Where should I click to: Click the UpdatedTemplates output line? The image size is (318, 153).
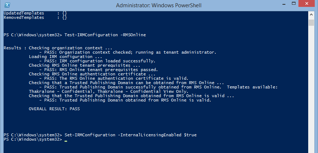[x=35, y=13]
